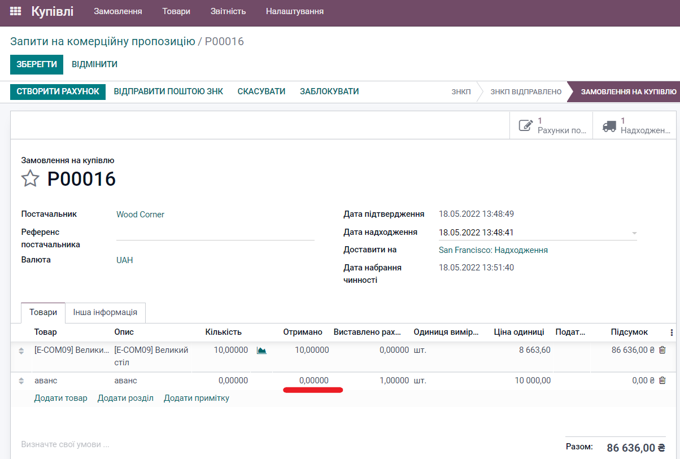The height and width of the screenshot is (459, 680).
Task: Click the Створити рахунок button
Action: [x=57, y=91]
